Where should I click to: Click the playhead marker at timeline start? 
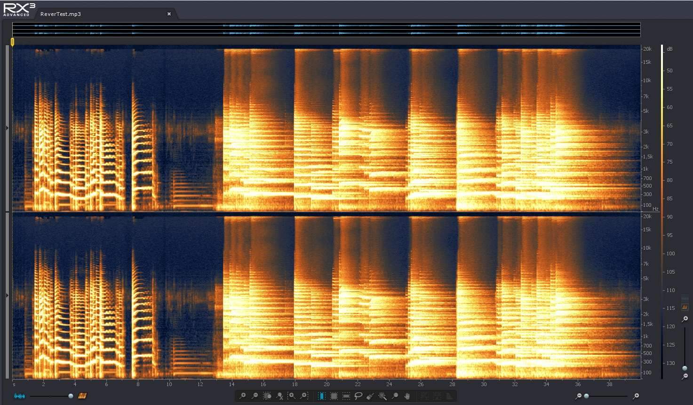click(12, 42)
